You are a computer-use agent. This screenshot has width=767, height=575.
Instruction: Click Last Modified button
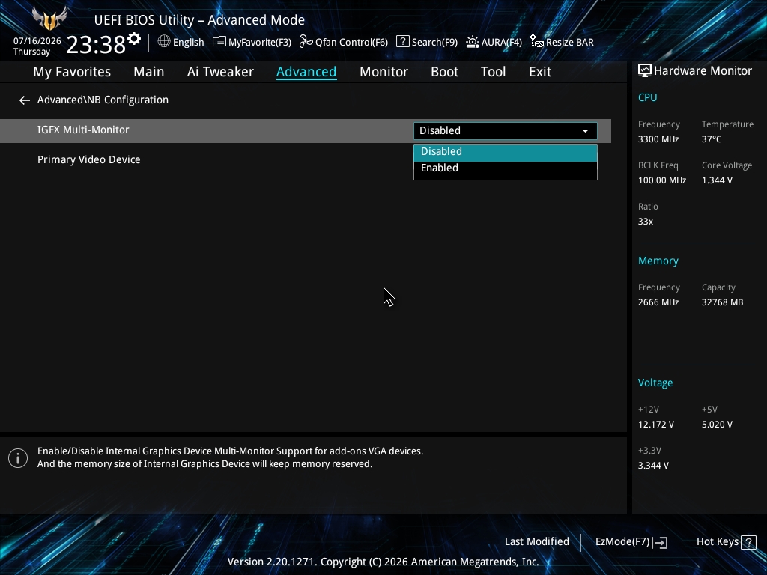tap(536, 542)
